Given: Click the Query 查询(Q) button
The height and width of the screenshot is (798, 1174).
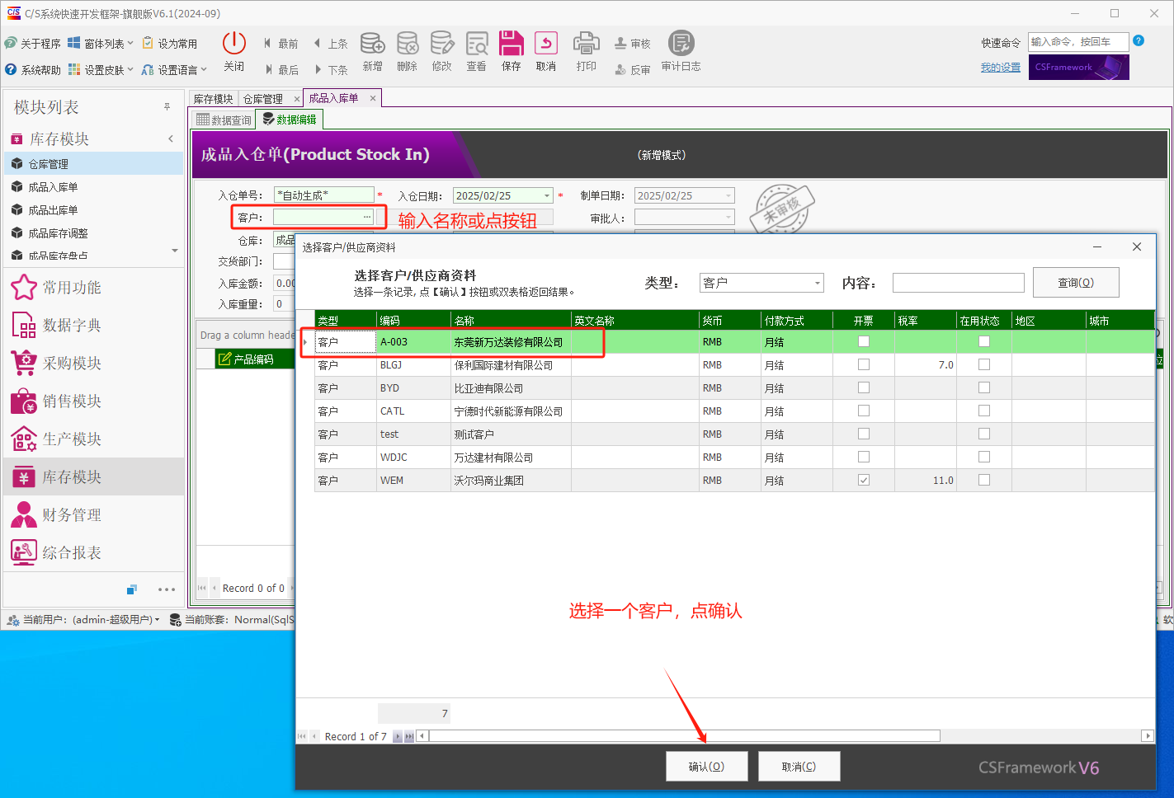Looking at the screenshot, I should 1076,282.
